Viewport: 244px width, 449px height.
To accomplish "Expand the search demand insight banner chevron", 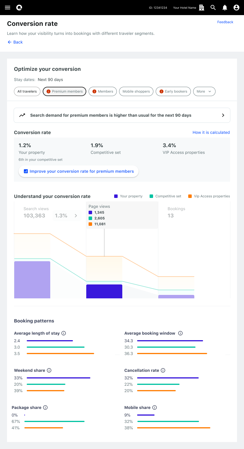I will coord(223,115).
